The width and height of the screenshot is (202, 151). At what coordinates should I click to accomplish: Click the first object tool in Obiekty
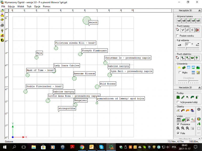(x=178, y=110)
